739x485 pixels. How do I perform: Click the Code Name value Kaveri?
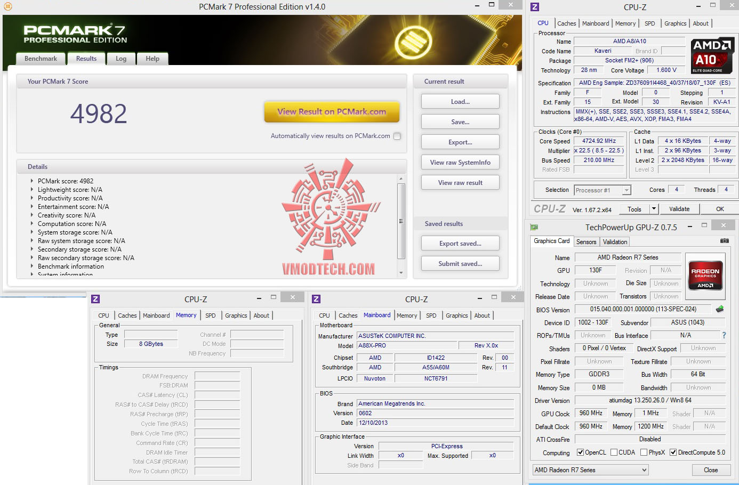(x=603, y=51)
